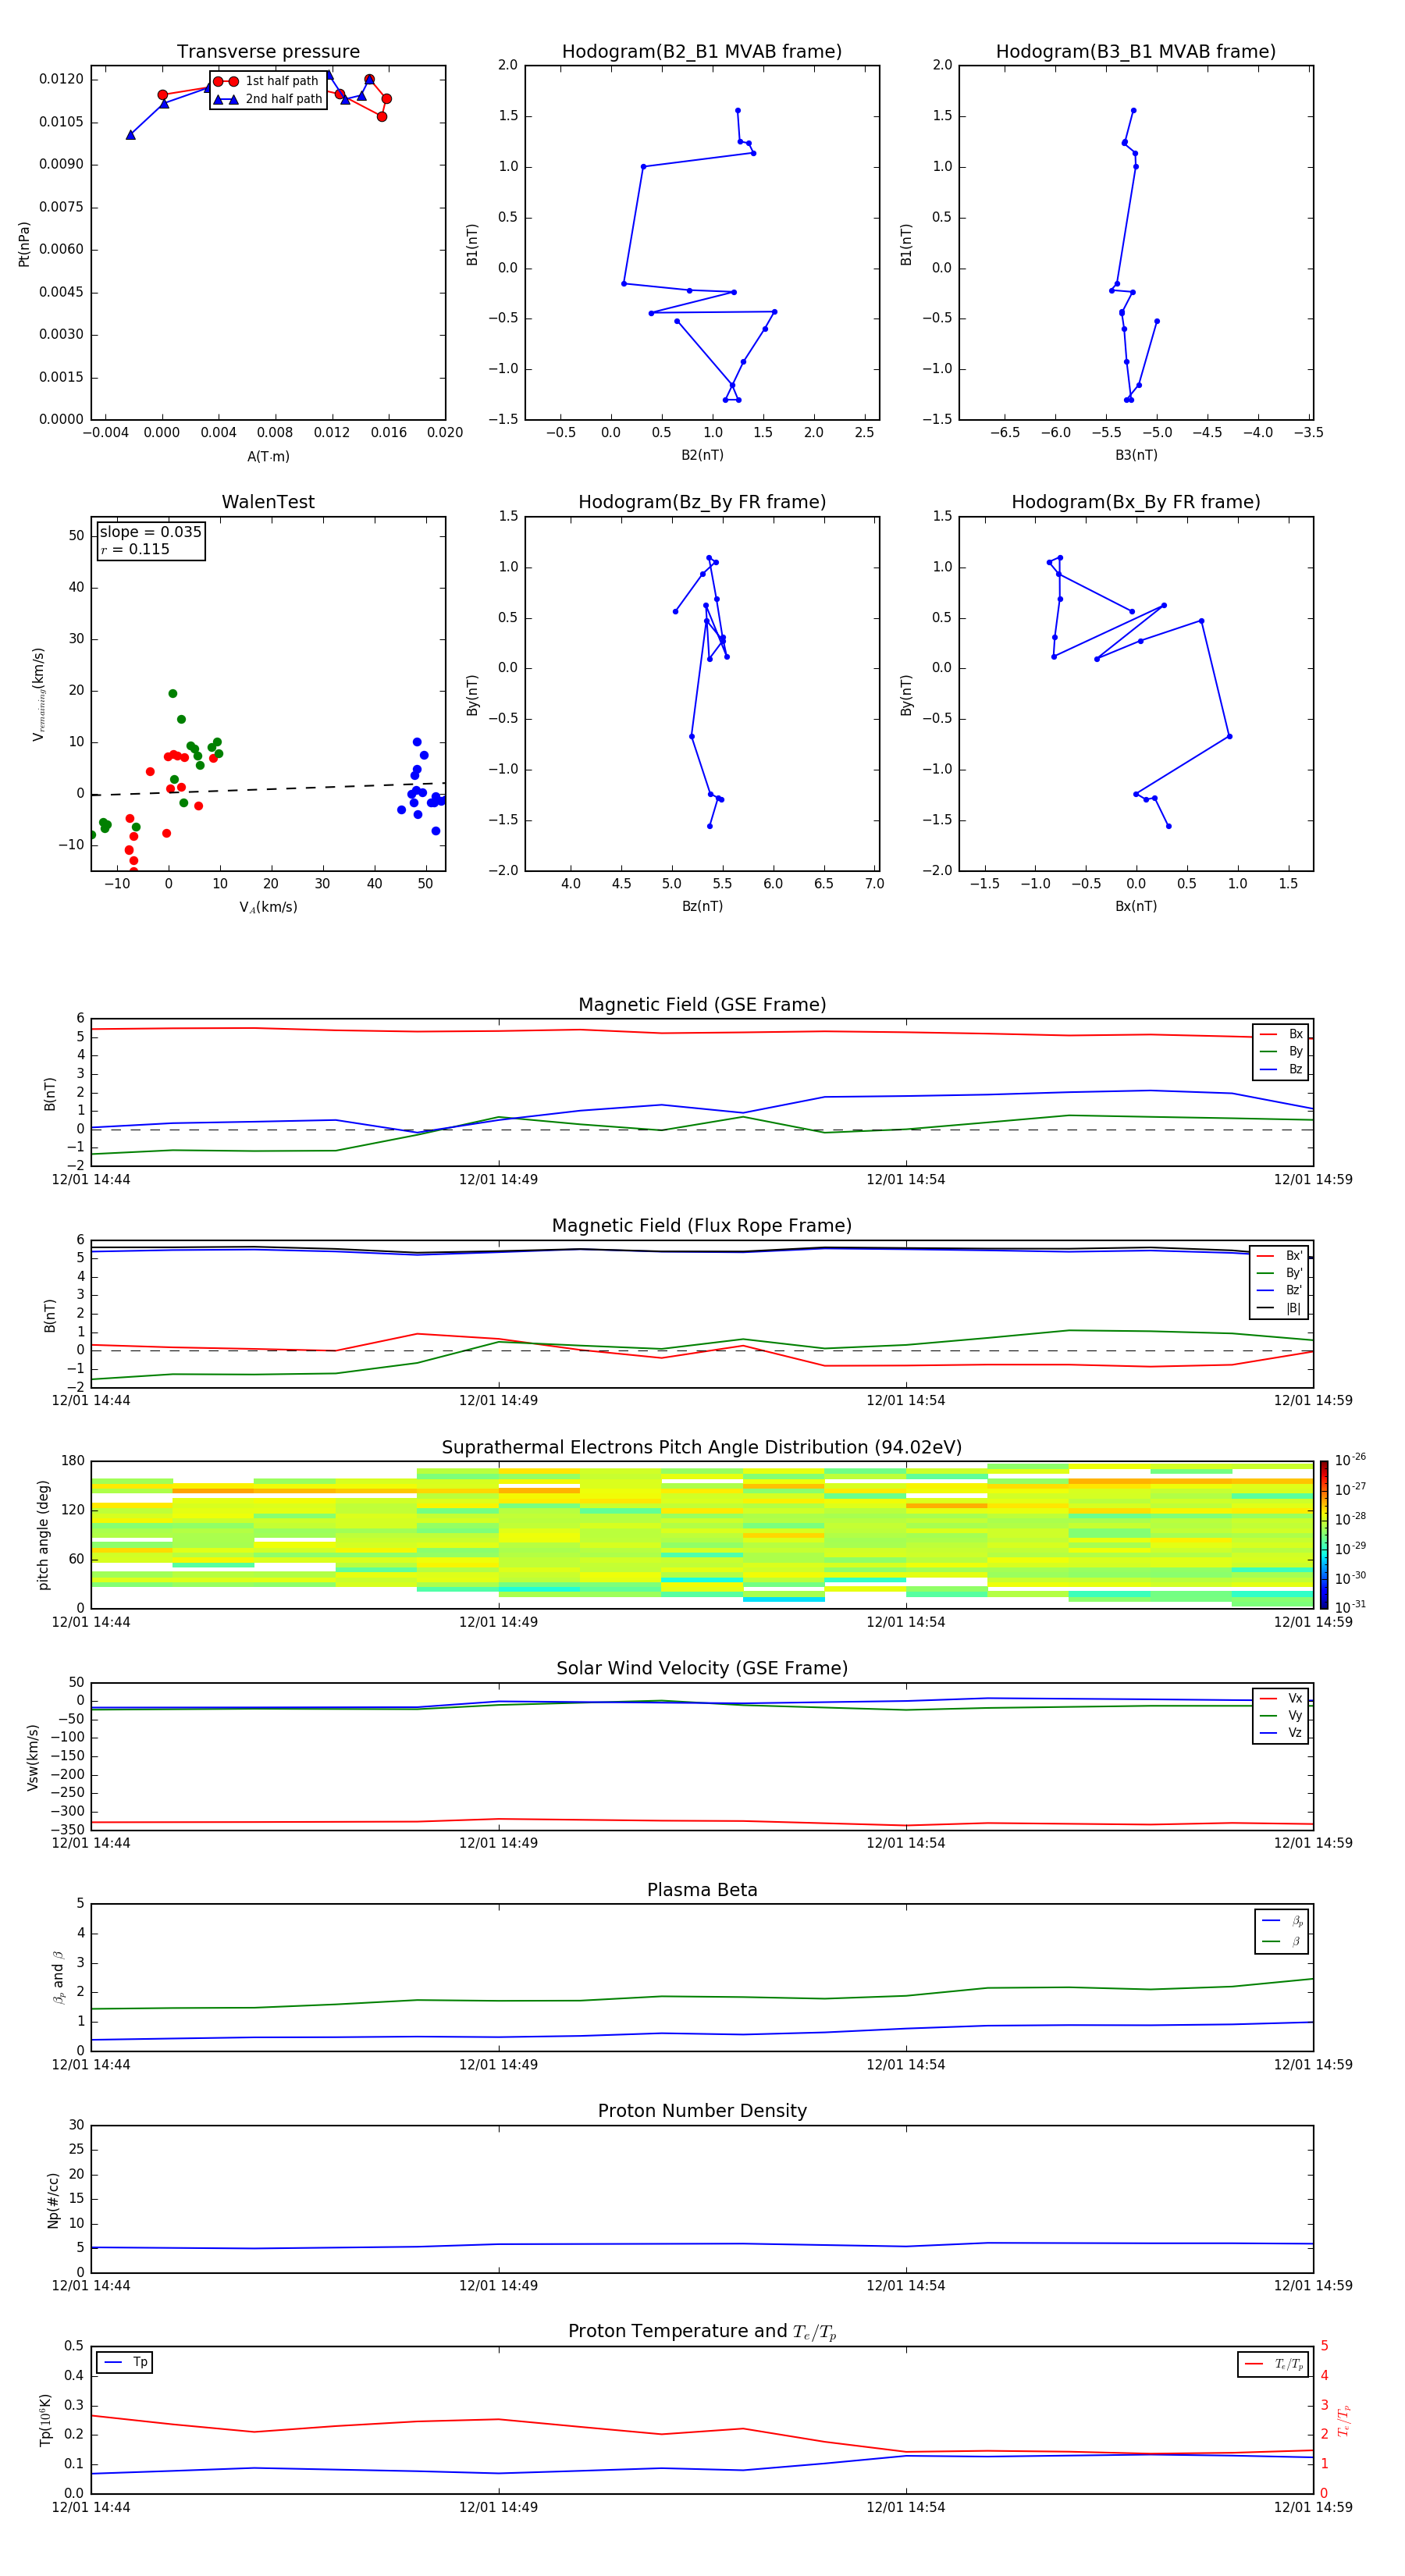Click the "Transverse pressure" plot title
1405x2576 pixels.
click(268, 52)
